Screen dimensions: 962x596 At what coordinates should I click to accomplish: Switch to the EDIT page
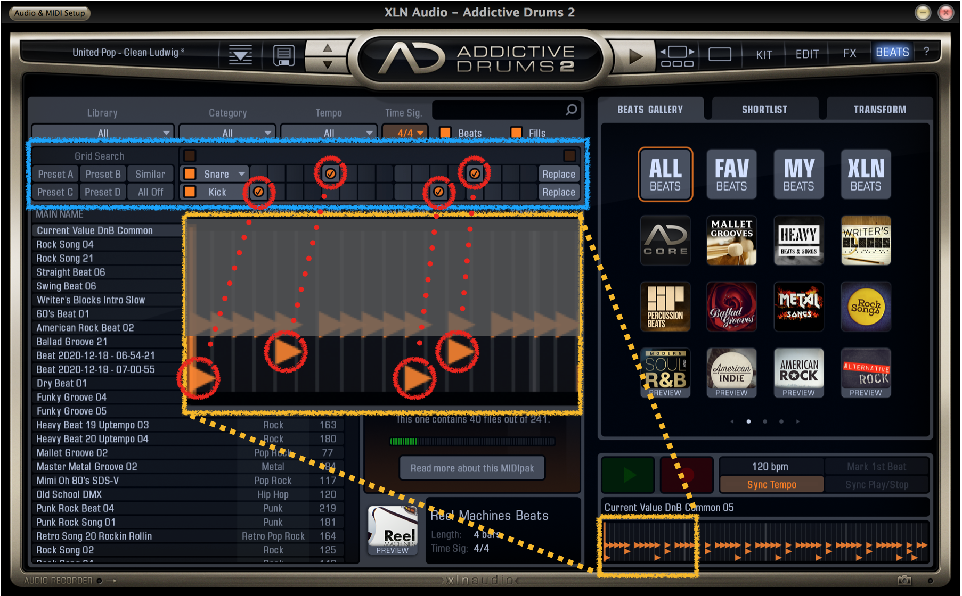[807, 54]
